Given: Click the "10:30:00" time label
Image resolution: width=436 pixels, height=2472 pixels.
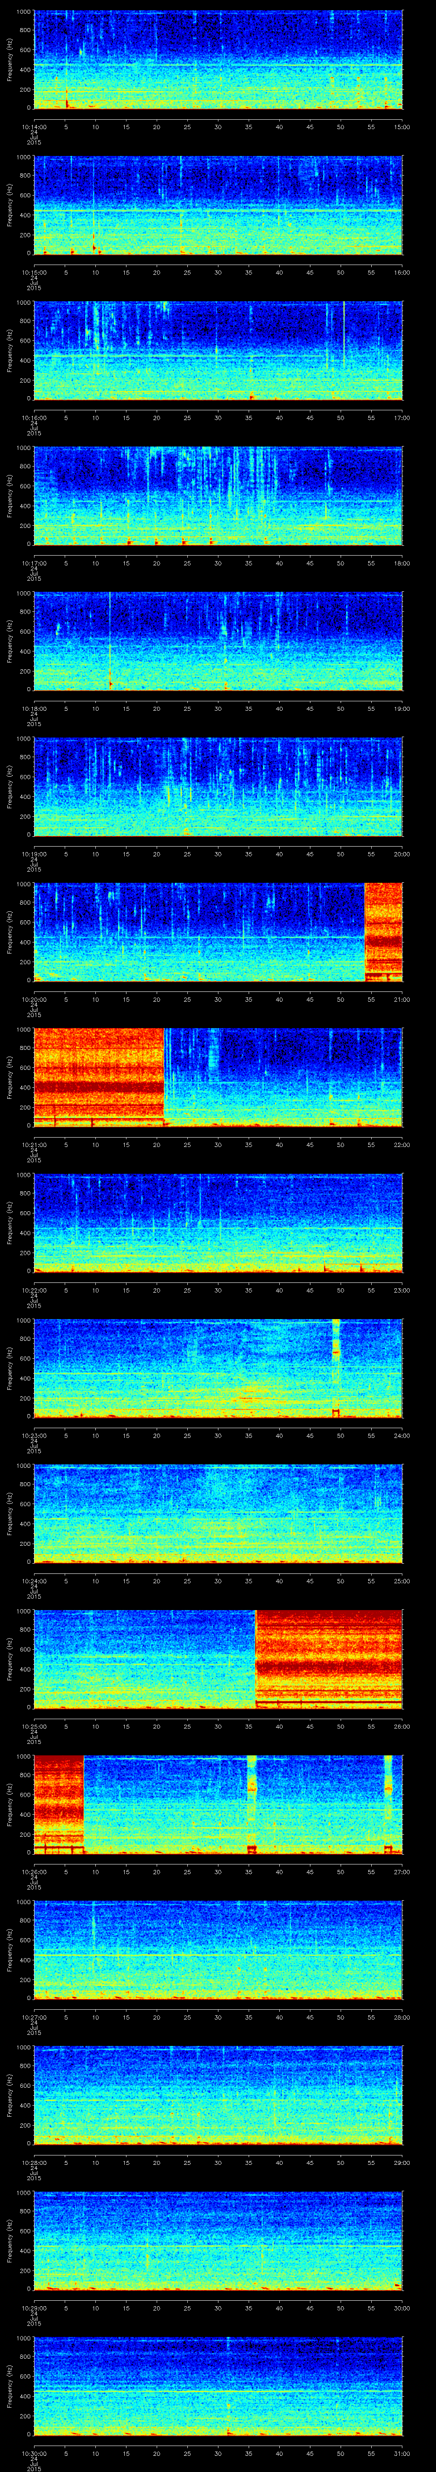Looking at the screenshot, I should (x=34, y=2453).
